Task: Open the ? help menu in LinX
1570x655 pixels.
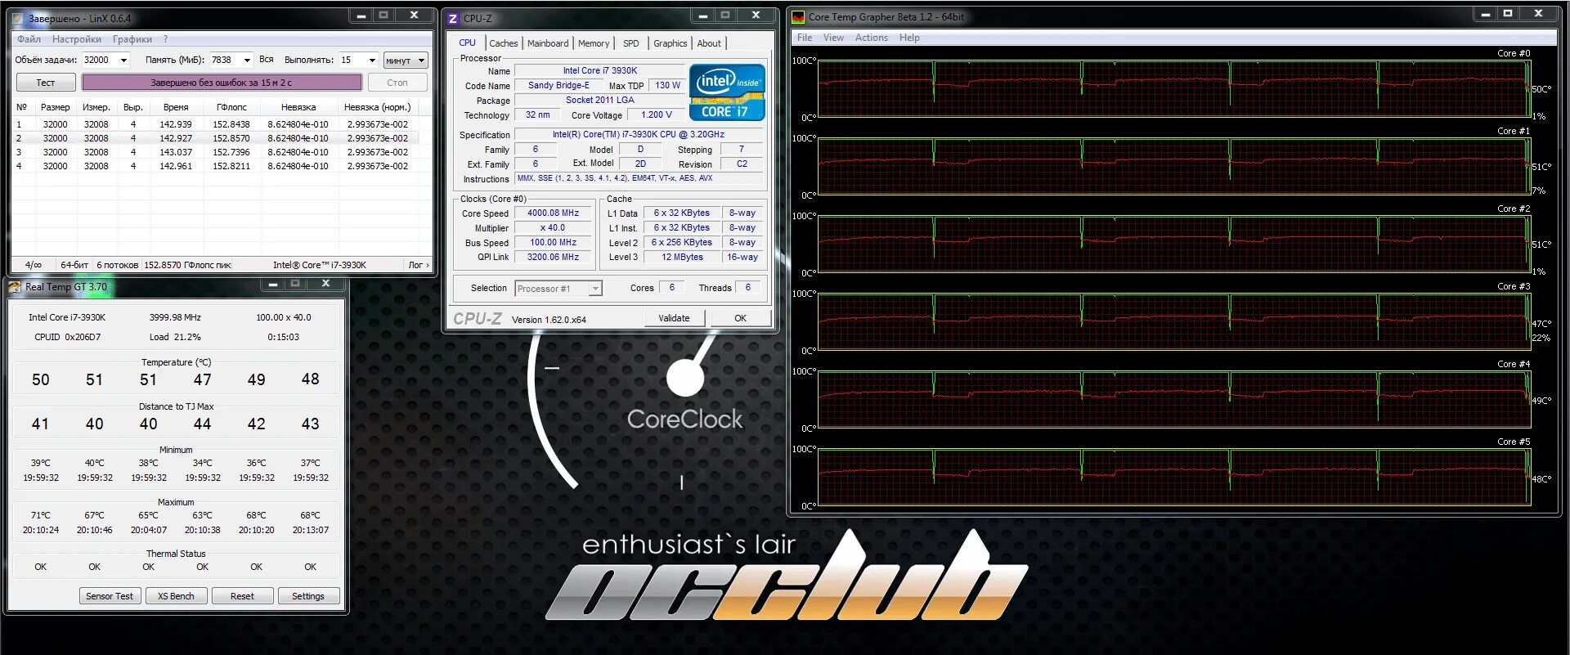Action: [x=165, y=39]
